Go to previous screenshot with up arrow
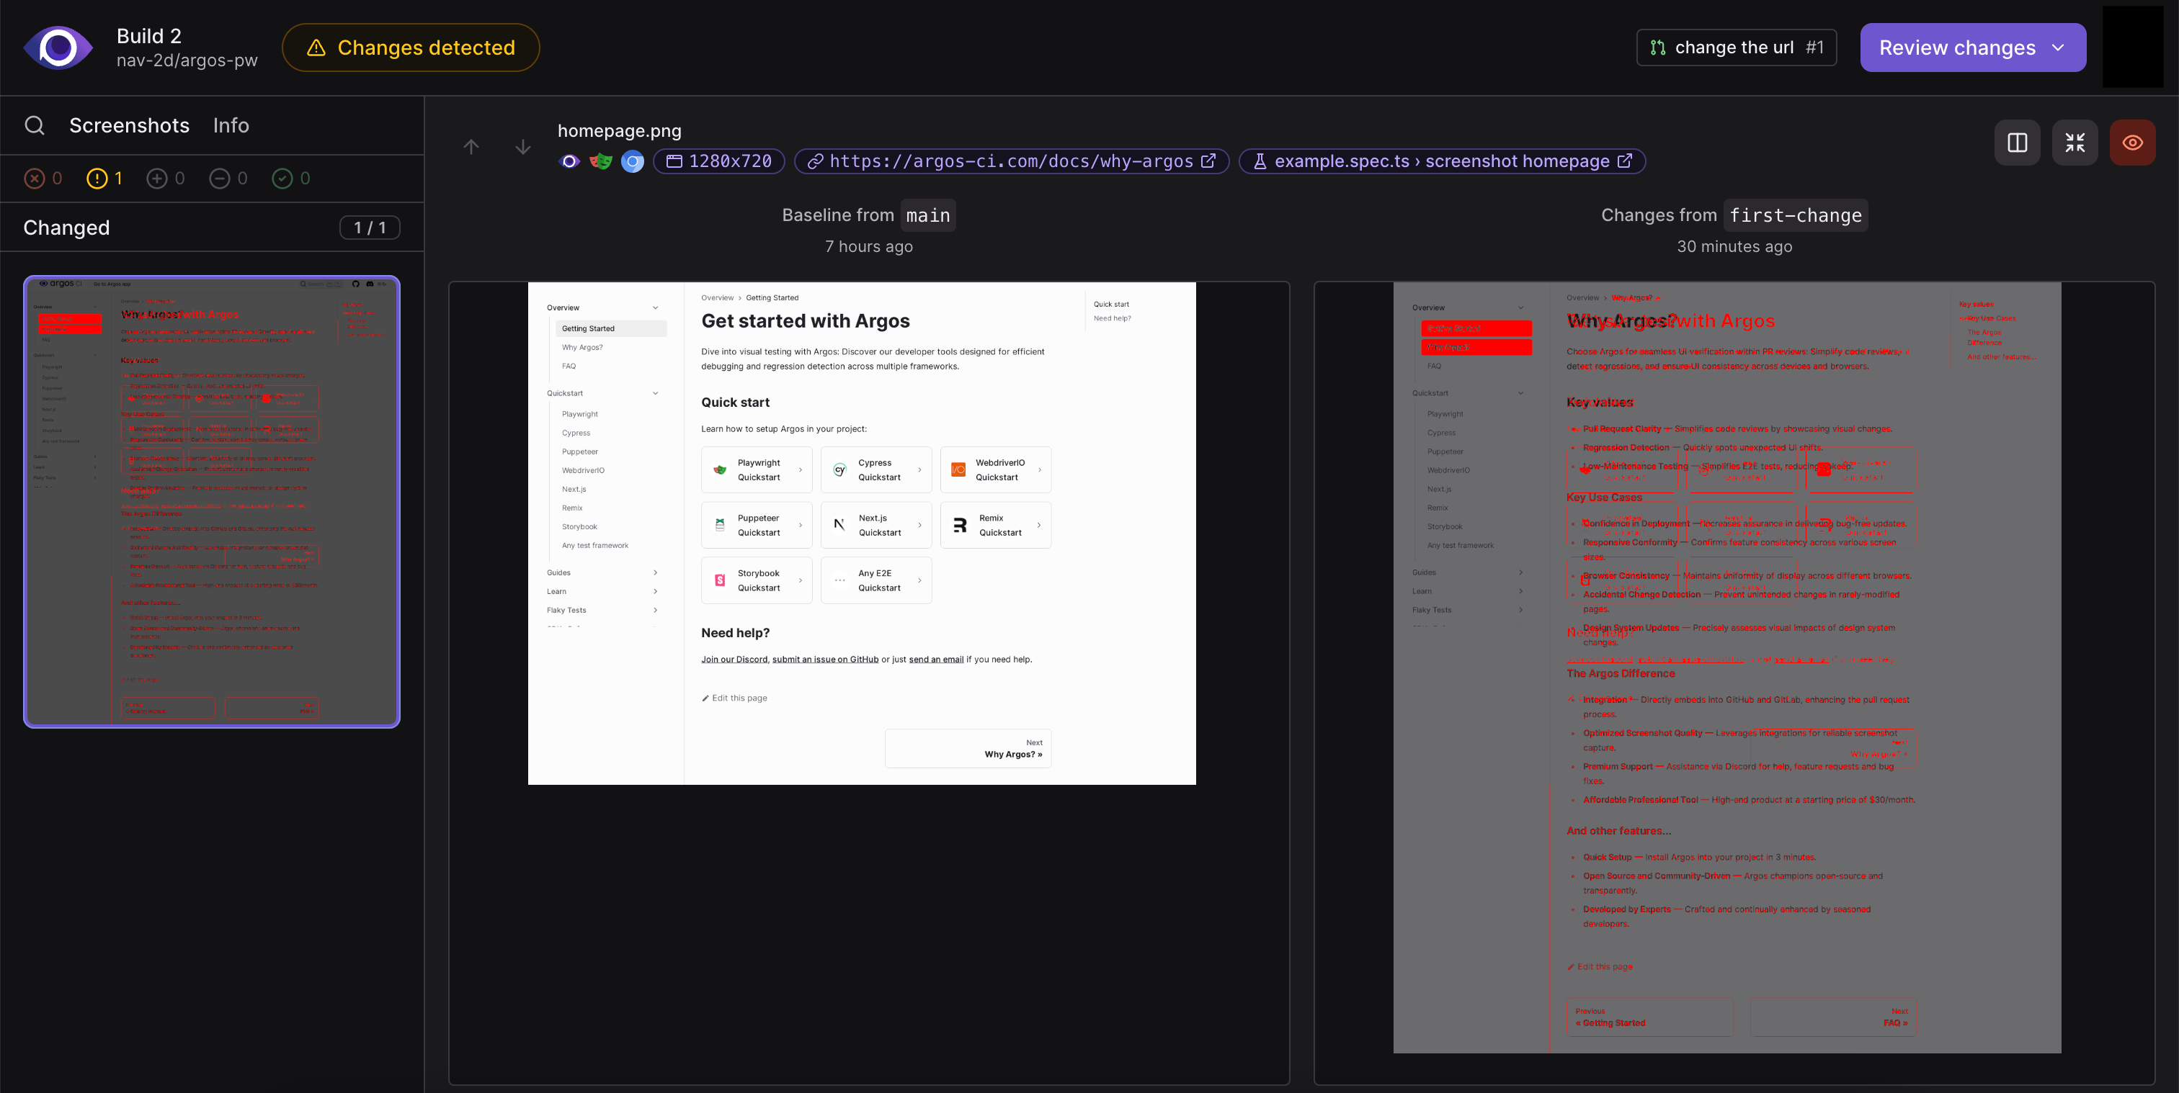2179x1093 pixels. click(x=471, y=146)
